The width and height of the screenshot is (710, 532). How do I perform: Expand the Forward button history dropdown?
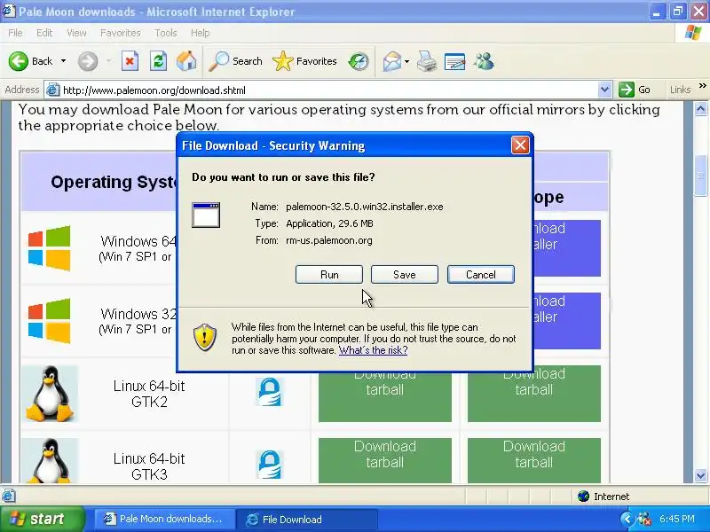pos(108,61)
